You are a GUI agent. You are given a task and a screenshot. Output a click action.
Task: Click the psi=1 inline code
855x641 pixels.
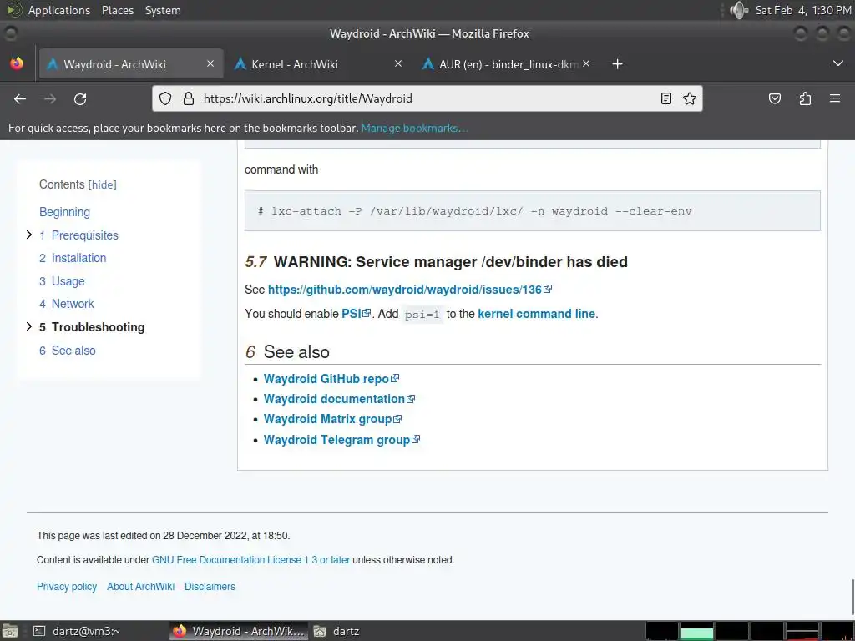pos(422,315)
